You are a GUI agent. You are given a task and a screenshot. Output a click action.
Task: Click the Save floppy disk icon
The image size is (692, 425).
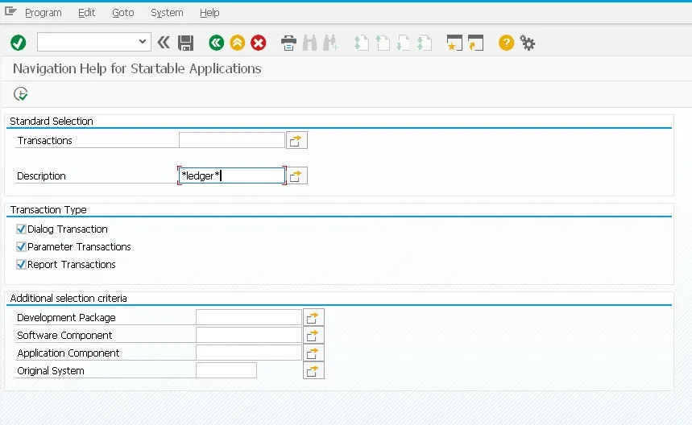(x=186, y=43)
